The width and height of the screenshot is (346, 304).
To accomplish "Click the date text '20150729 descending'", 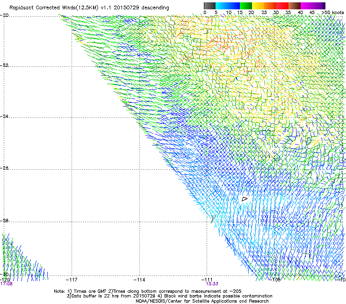I will click(x=141, y=7).
